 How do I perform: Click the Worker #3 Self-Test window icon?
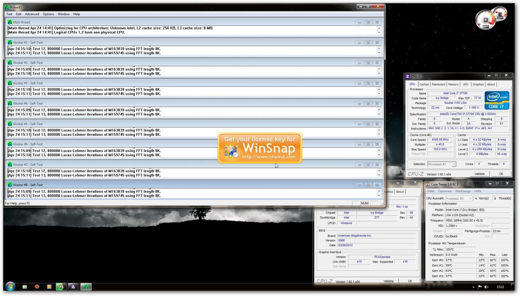click(10, 83)
